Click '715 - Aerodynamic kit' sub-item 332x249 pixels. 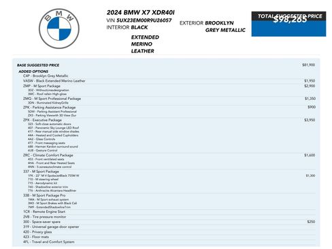click(x=43, y=183)
